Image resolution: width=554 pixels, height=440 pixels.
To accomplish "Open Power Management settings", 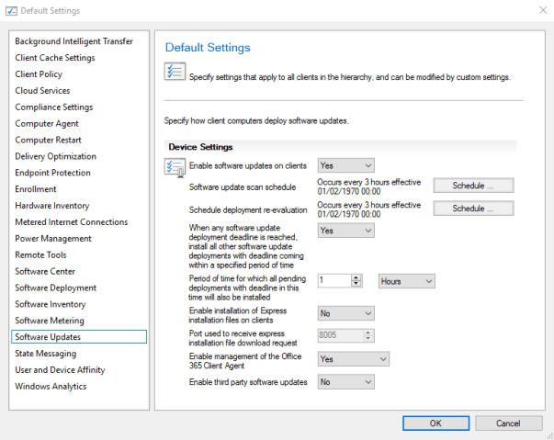I will click(x=53, y=239).
